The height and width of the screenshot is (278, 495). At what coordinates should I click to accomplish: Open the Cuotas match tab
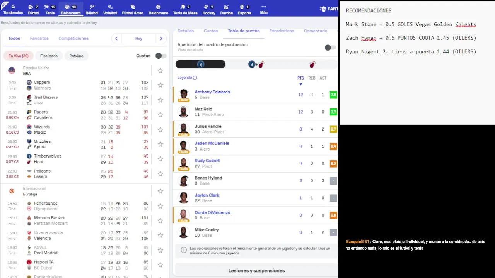211,31
